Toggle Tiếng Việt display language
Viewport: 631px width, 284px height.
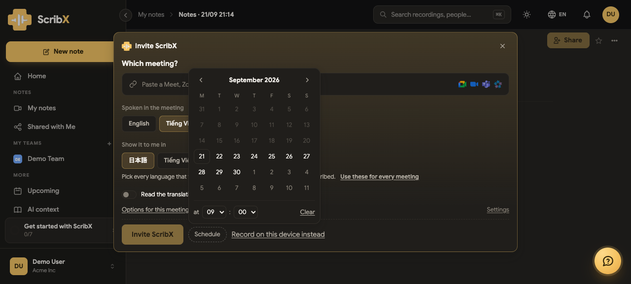pyautogui.click(x=174, y=161)
